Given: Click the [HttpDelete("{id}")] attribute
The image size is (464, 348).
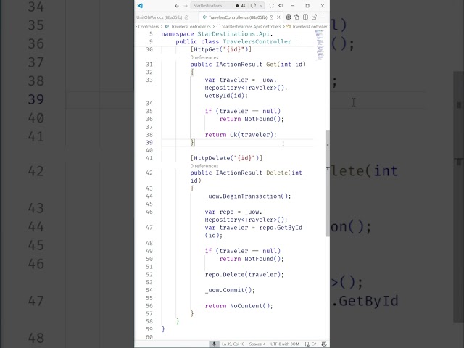Looking at the screenshot, I should [x=226, y=158].
